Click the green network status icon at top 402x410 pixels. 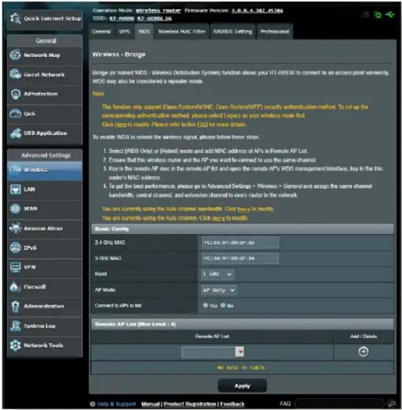coord(378,15)
